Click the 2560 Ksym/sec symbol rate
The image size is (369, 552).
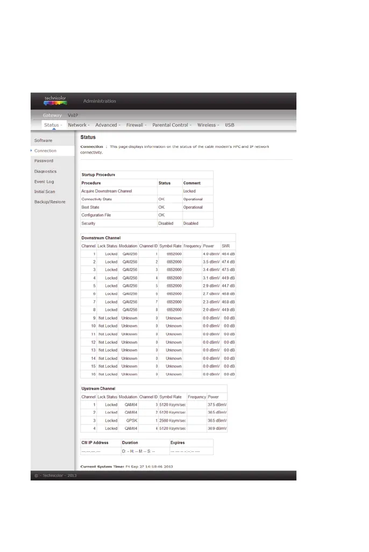click(x=172, y=421)
